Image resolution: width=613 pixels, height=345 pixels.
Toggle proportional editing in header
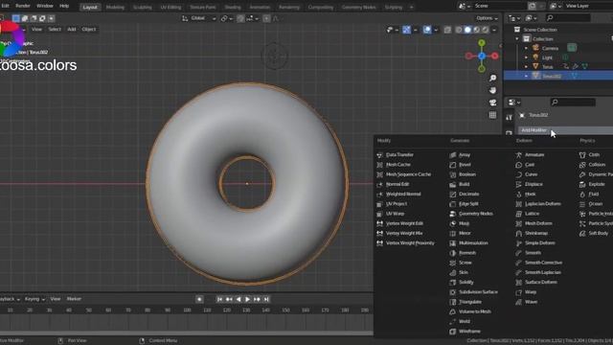[266, 18]
